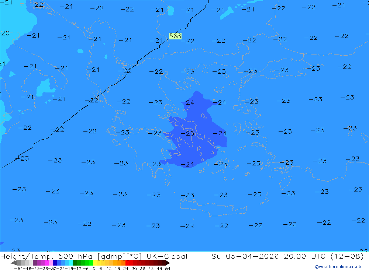Click the 'Height/Temp. 500 hPa' title text

pos(46,256)
